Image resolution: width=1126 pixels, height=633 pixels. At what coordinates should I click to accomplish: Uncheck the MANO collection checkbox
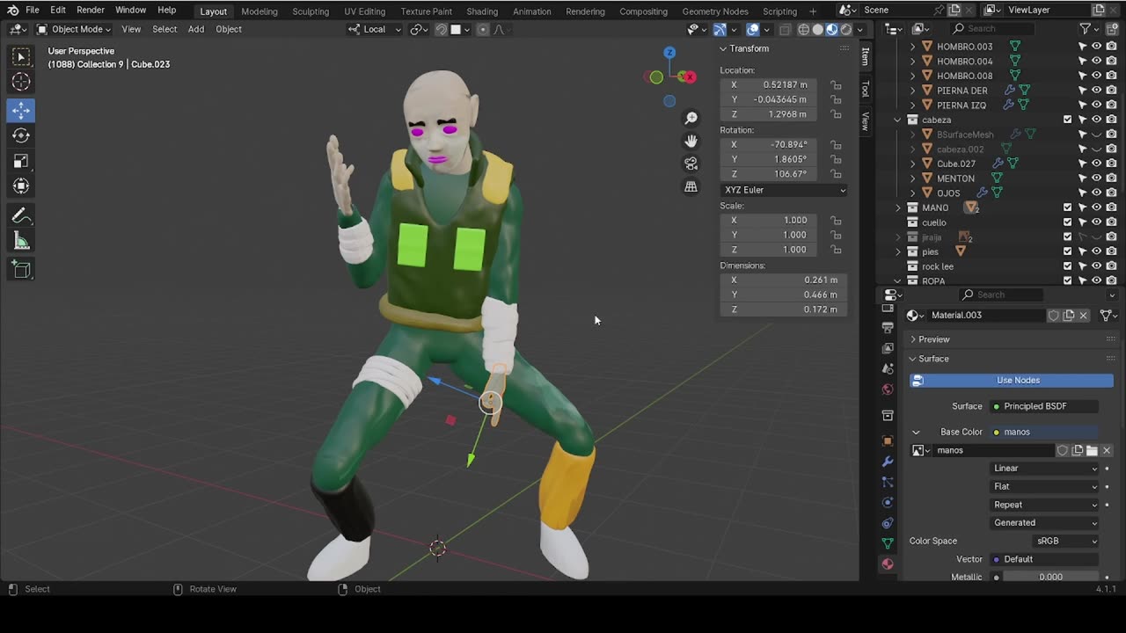pos(1068,207)
